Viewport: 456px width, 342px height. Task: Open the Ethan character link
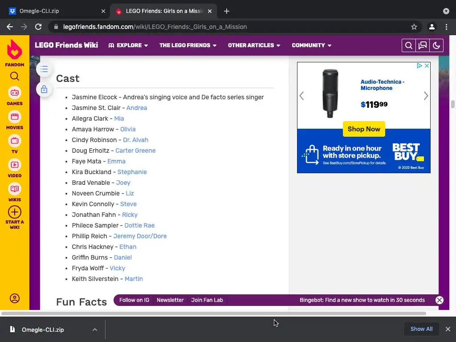(128, 247)
